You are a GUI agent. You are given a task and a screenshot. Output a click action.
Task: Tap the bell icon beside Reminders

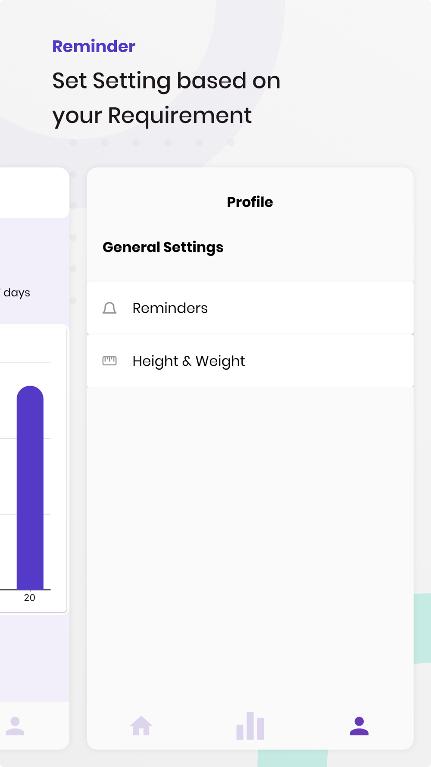[109, 308]
